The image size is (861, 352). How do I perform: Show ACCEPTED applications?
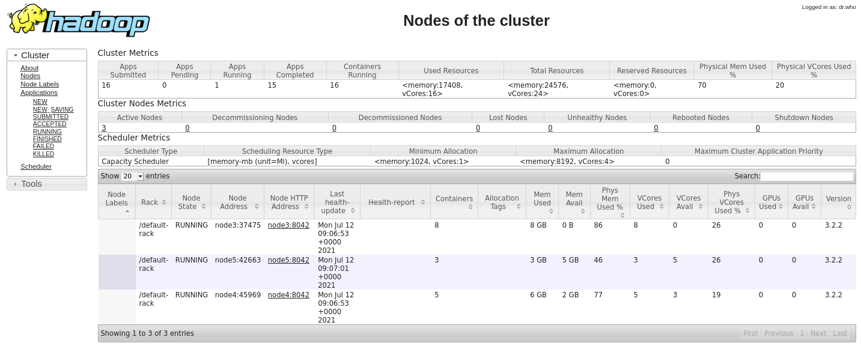click(50, 124)
